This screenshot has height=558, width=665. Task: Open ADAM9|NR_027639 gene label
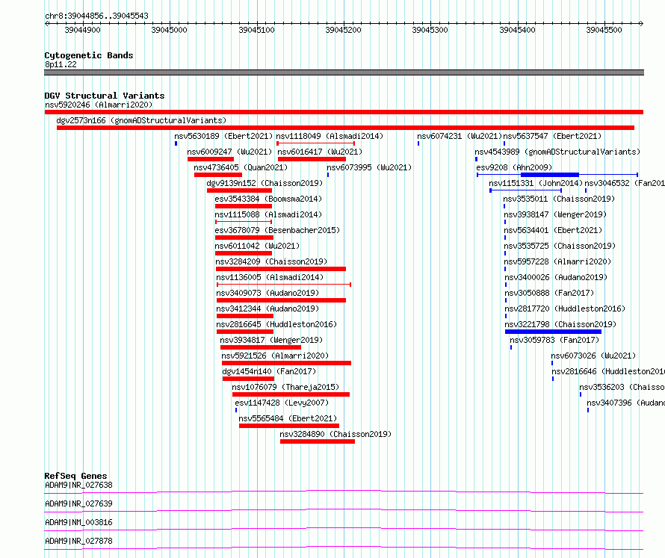pos(79,503)
